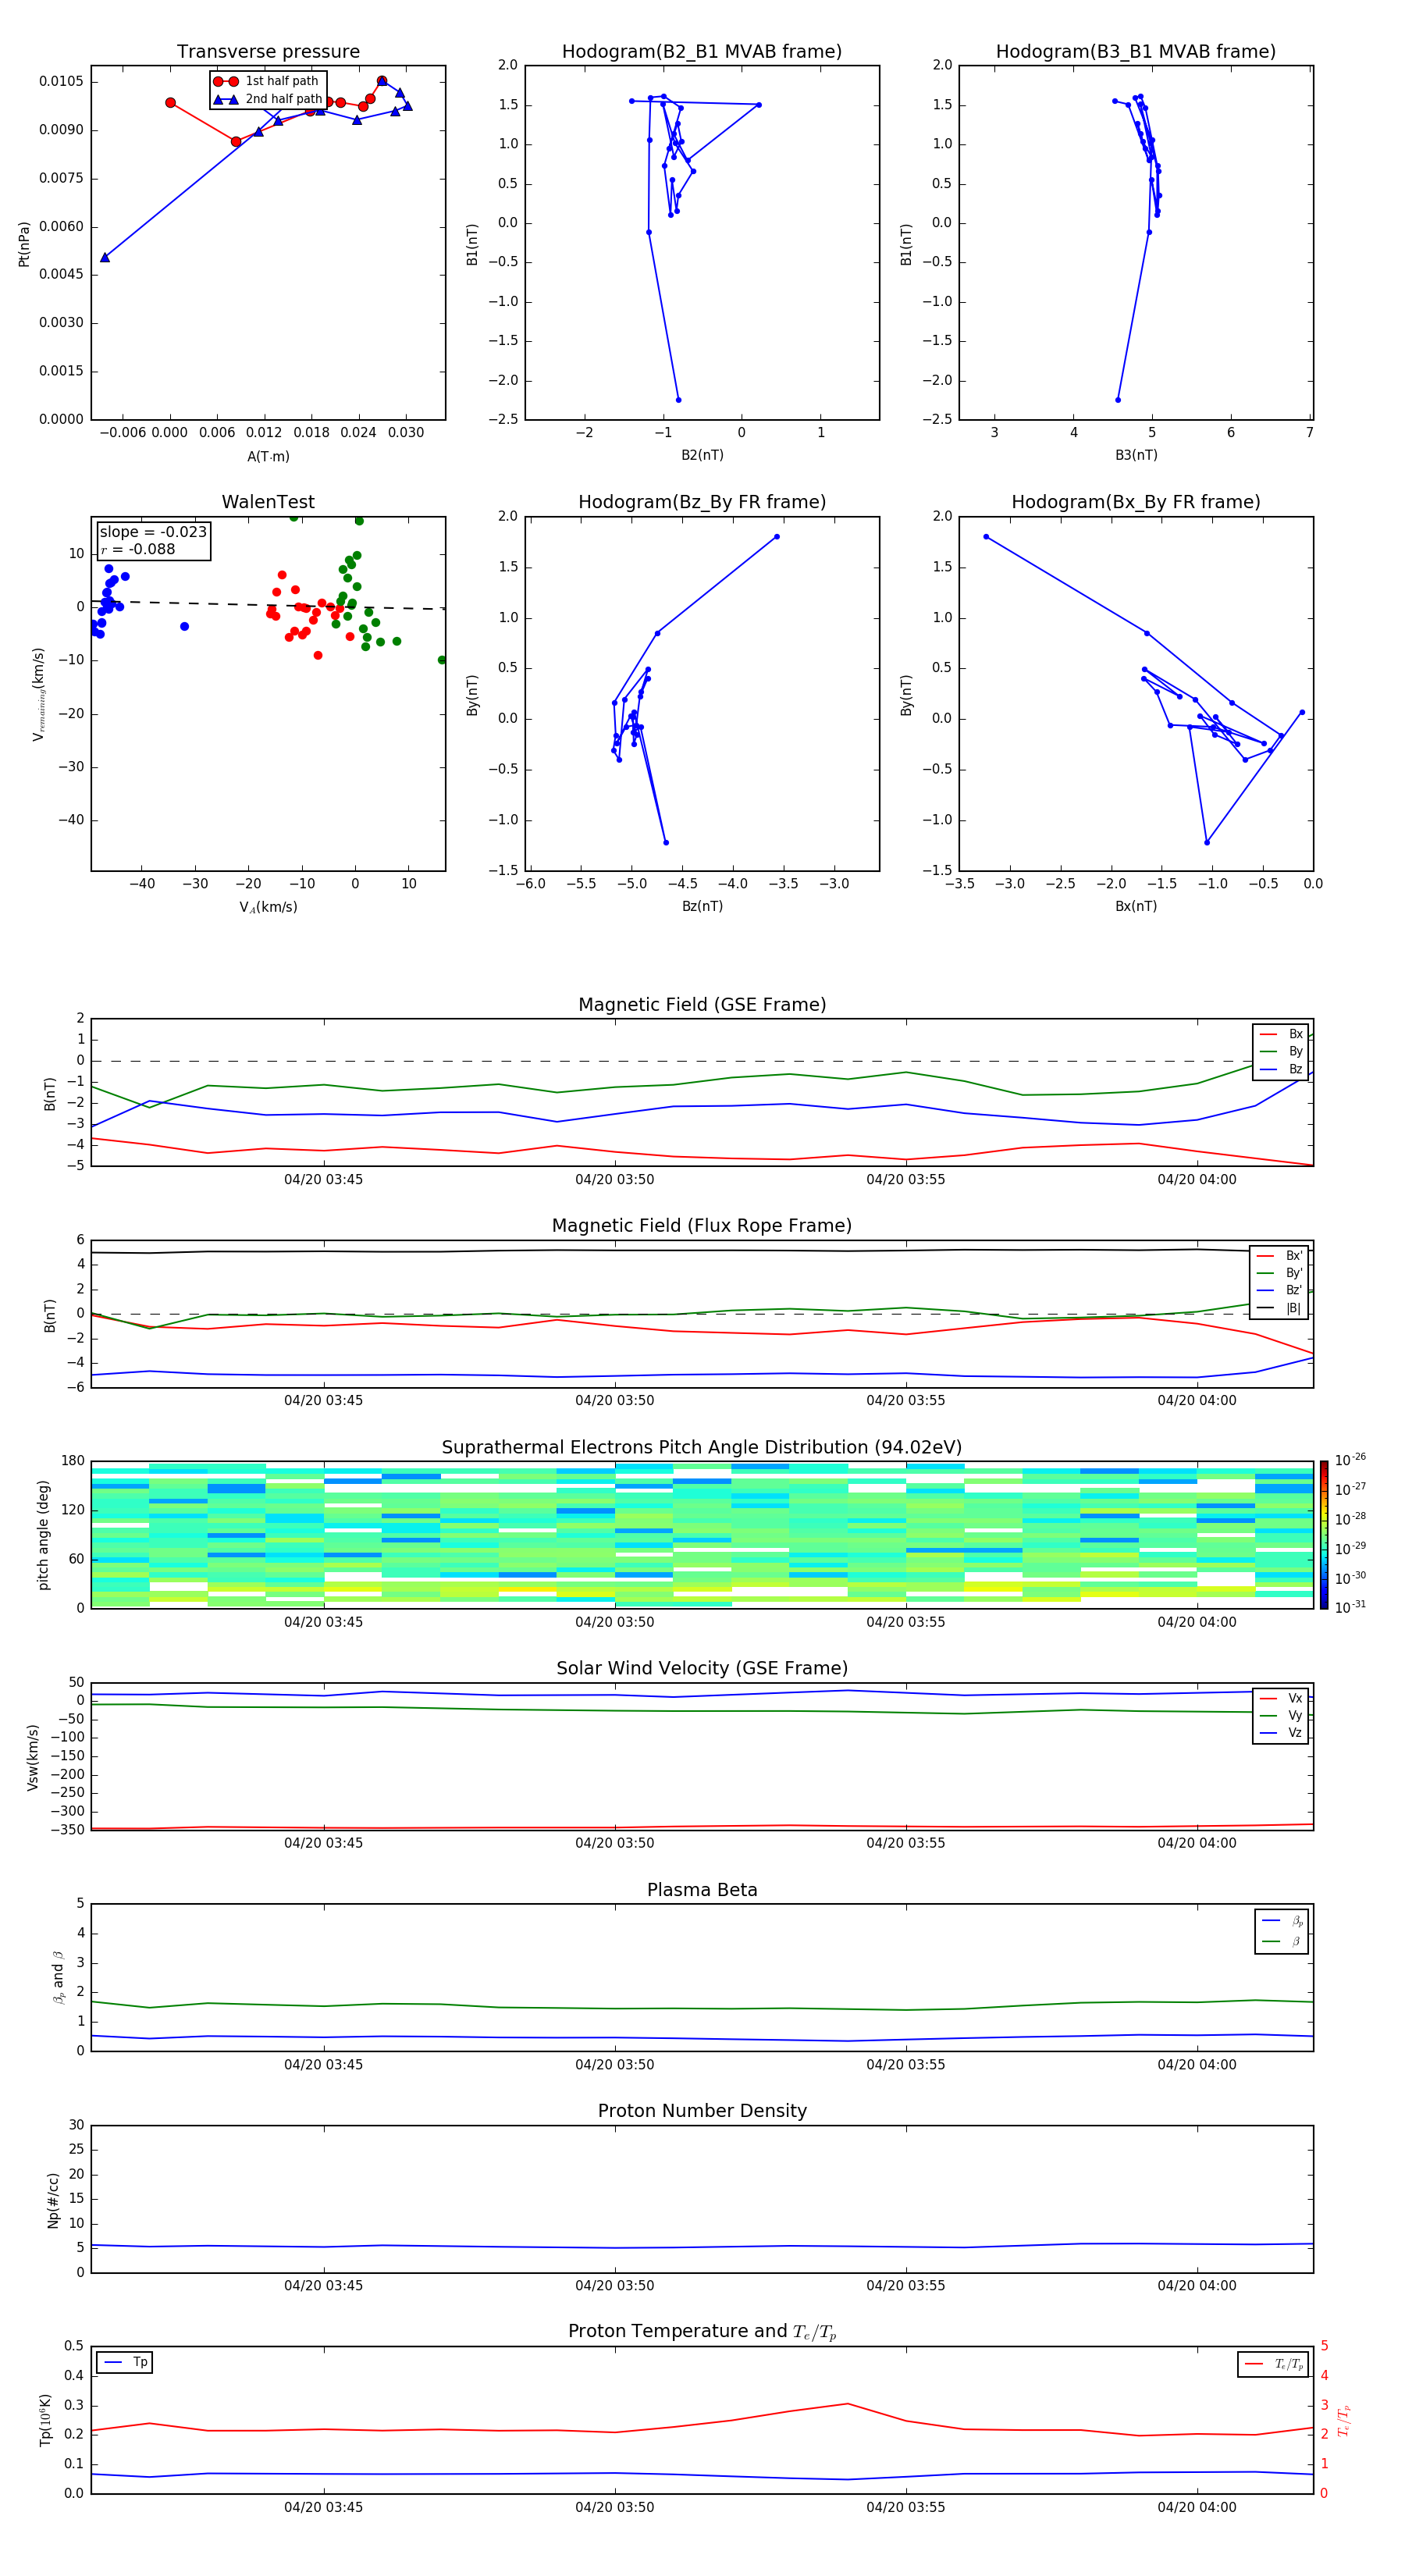Viewport: 1405px width, 2576px height.
Task: Click the 'Magnetic Field (GSE Frame)' title
Action: click(702, 1004)
